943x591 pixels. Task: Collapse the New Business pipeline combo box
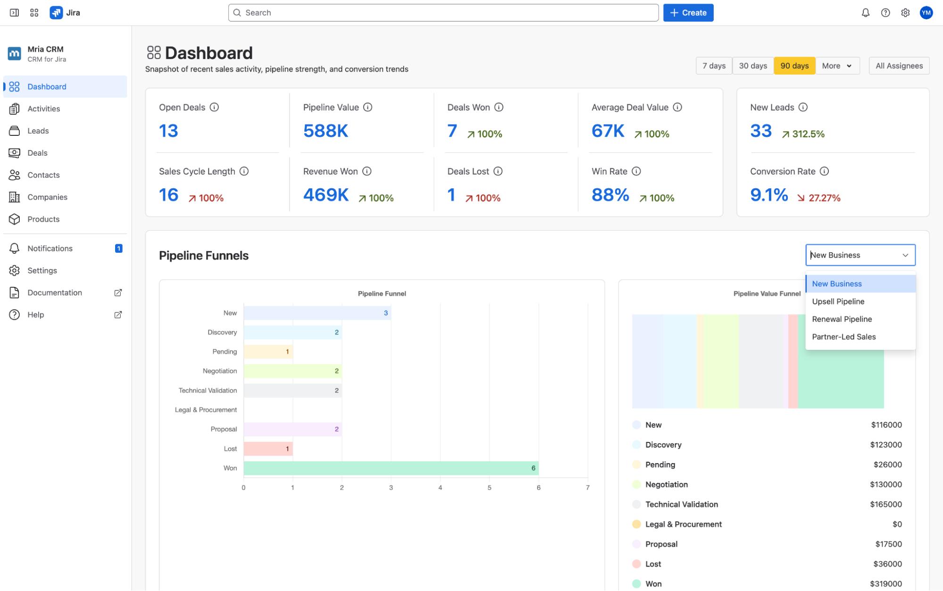(860, 255)
